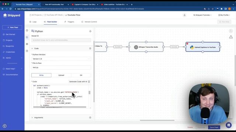The image size is (236, 132).
Task: Click the Shipyard logo in sidebar
Action: 12,15
